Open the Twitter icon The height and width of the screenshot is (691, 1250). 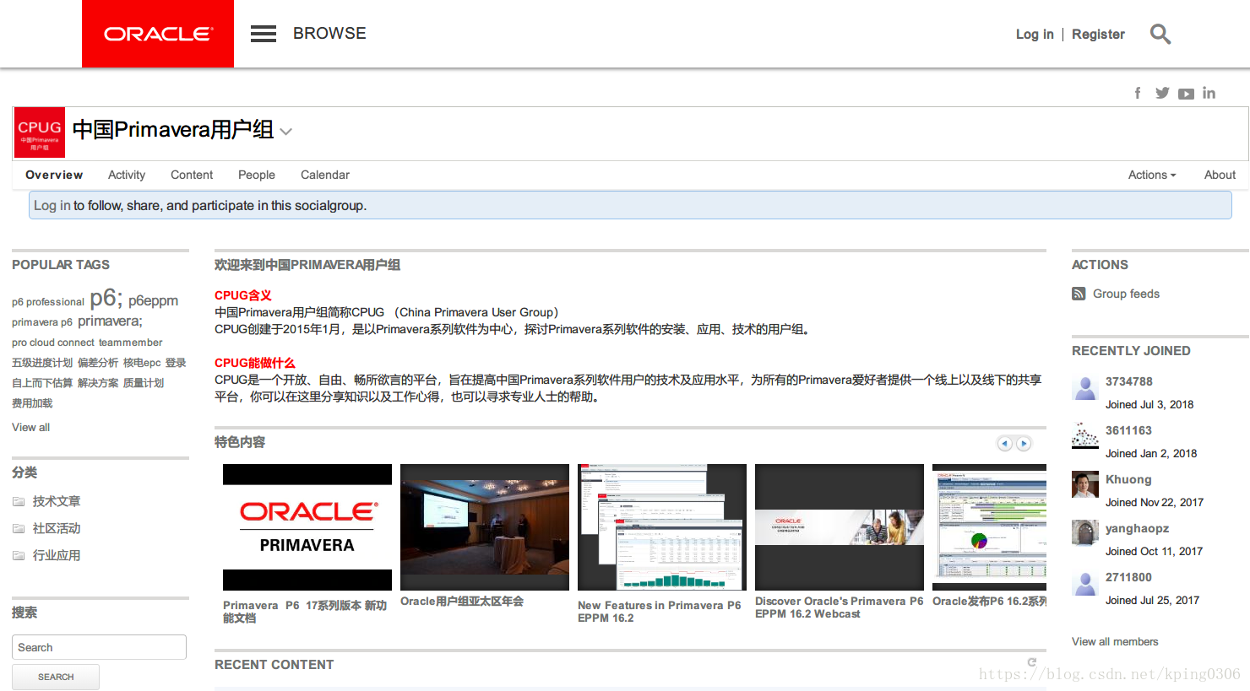[1162, 93]
